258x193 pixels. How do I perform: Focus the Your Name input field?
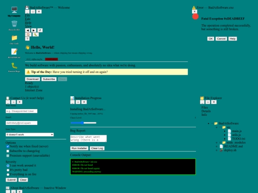(21, 111)
